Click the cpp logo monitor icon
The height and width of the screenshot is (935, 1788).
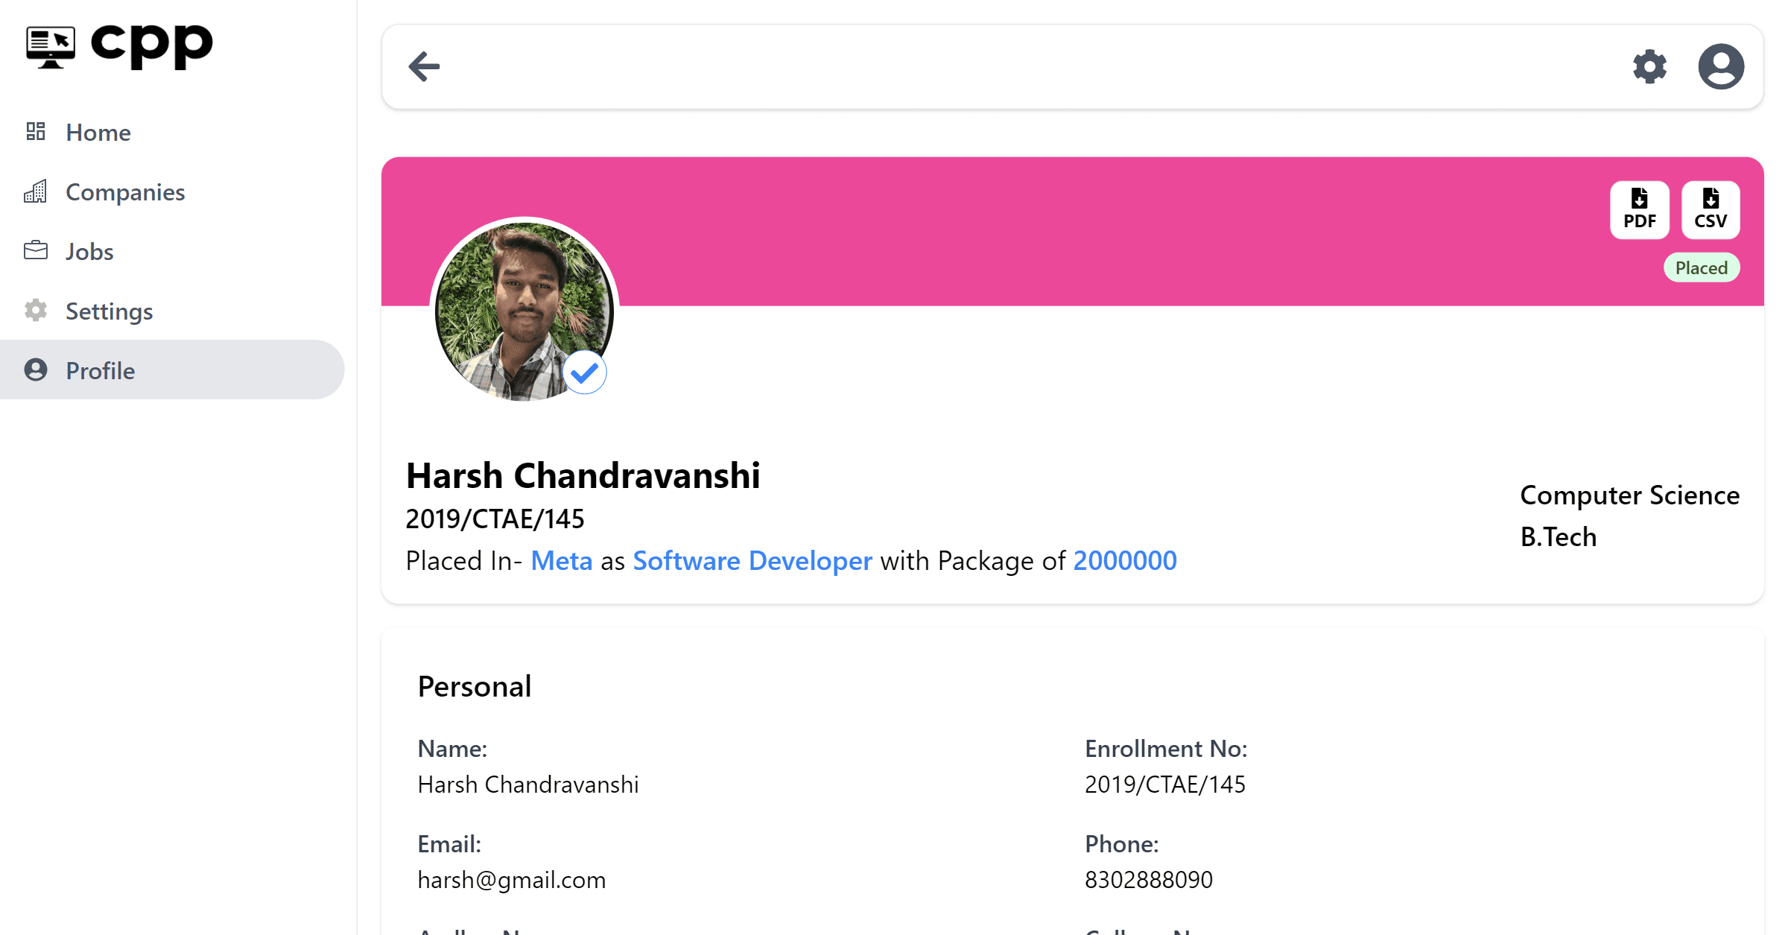click(51, 47)
